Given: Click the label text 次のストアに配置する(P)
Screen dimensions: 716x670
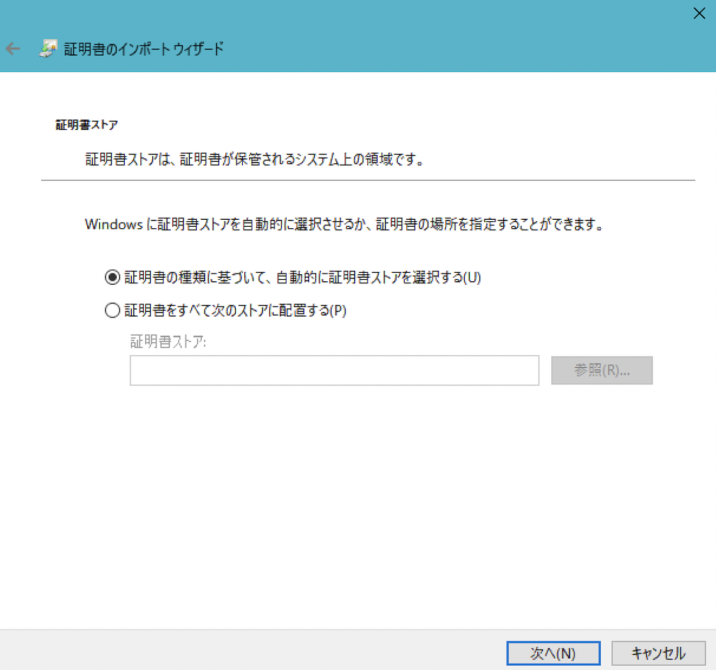Looking at the screenshot, I should [235, 311].
